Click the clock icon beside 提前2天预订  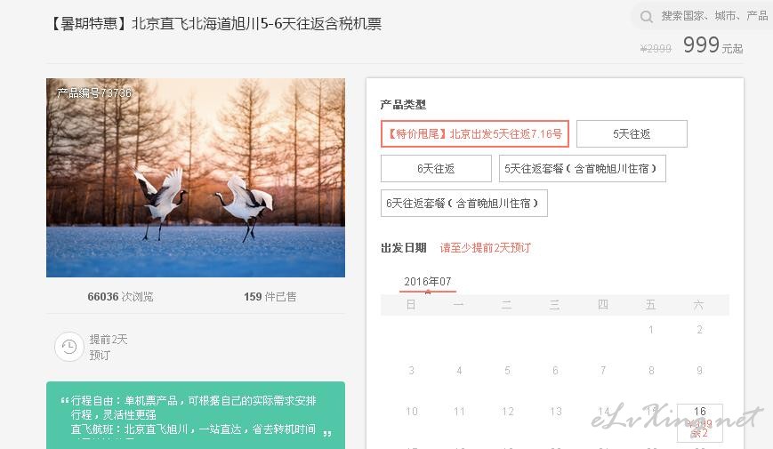[x=69, y=347]
